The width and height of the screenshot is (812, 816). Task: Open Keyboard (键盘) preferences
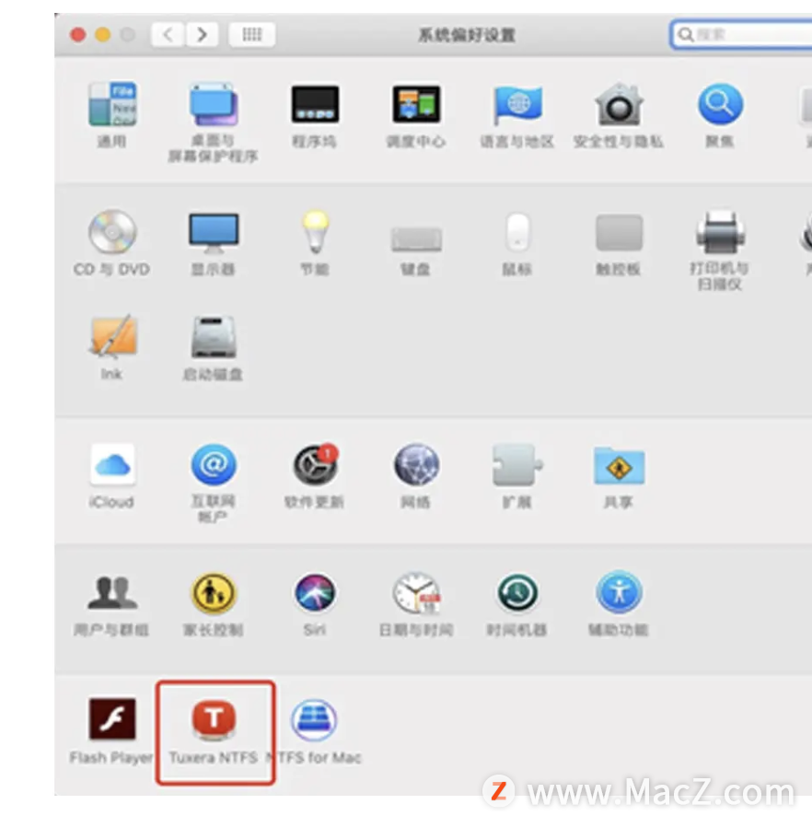(x=416, y=239)
